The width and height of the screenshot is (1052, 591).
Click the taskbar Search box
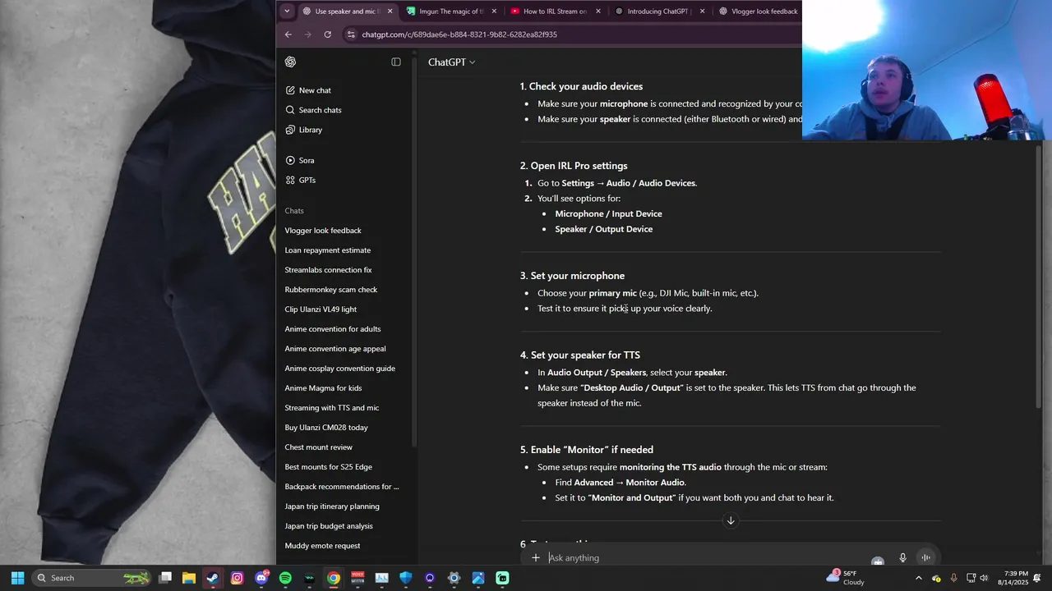pos(93,578)
